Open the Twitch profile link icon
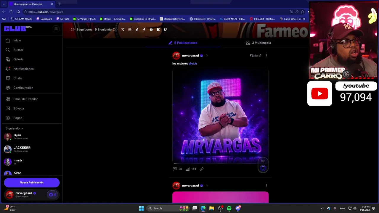This screenshot has height=213, width=379. point(165,30)
